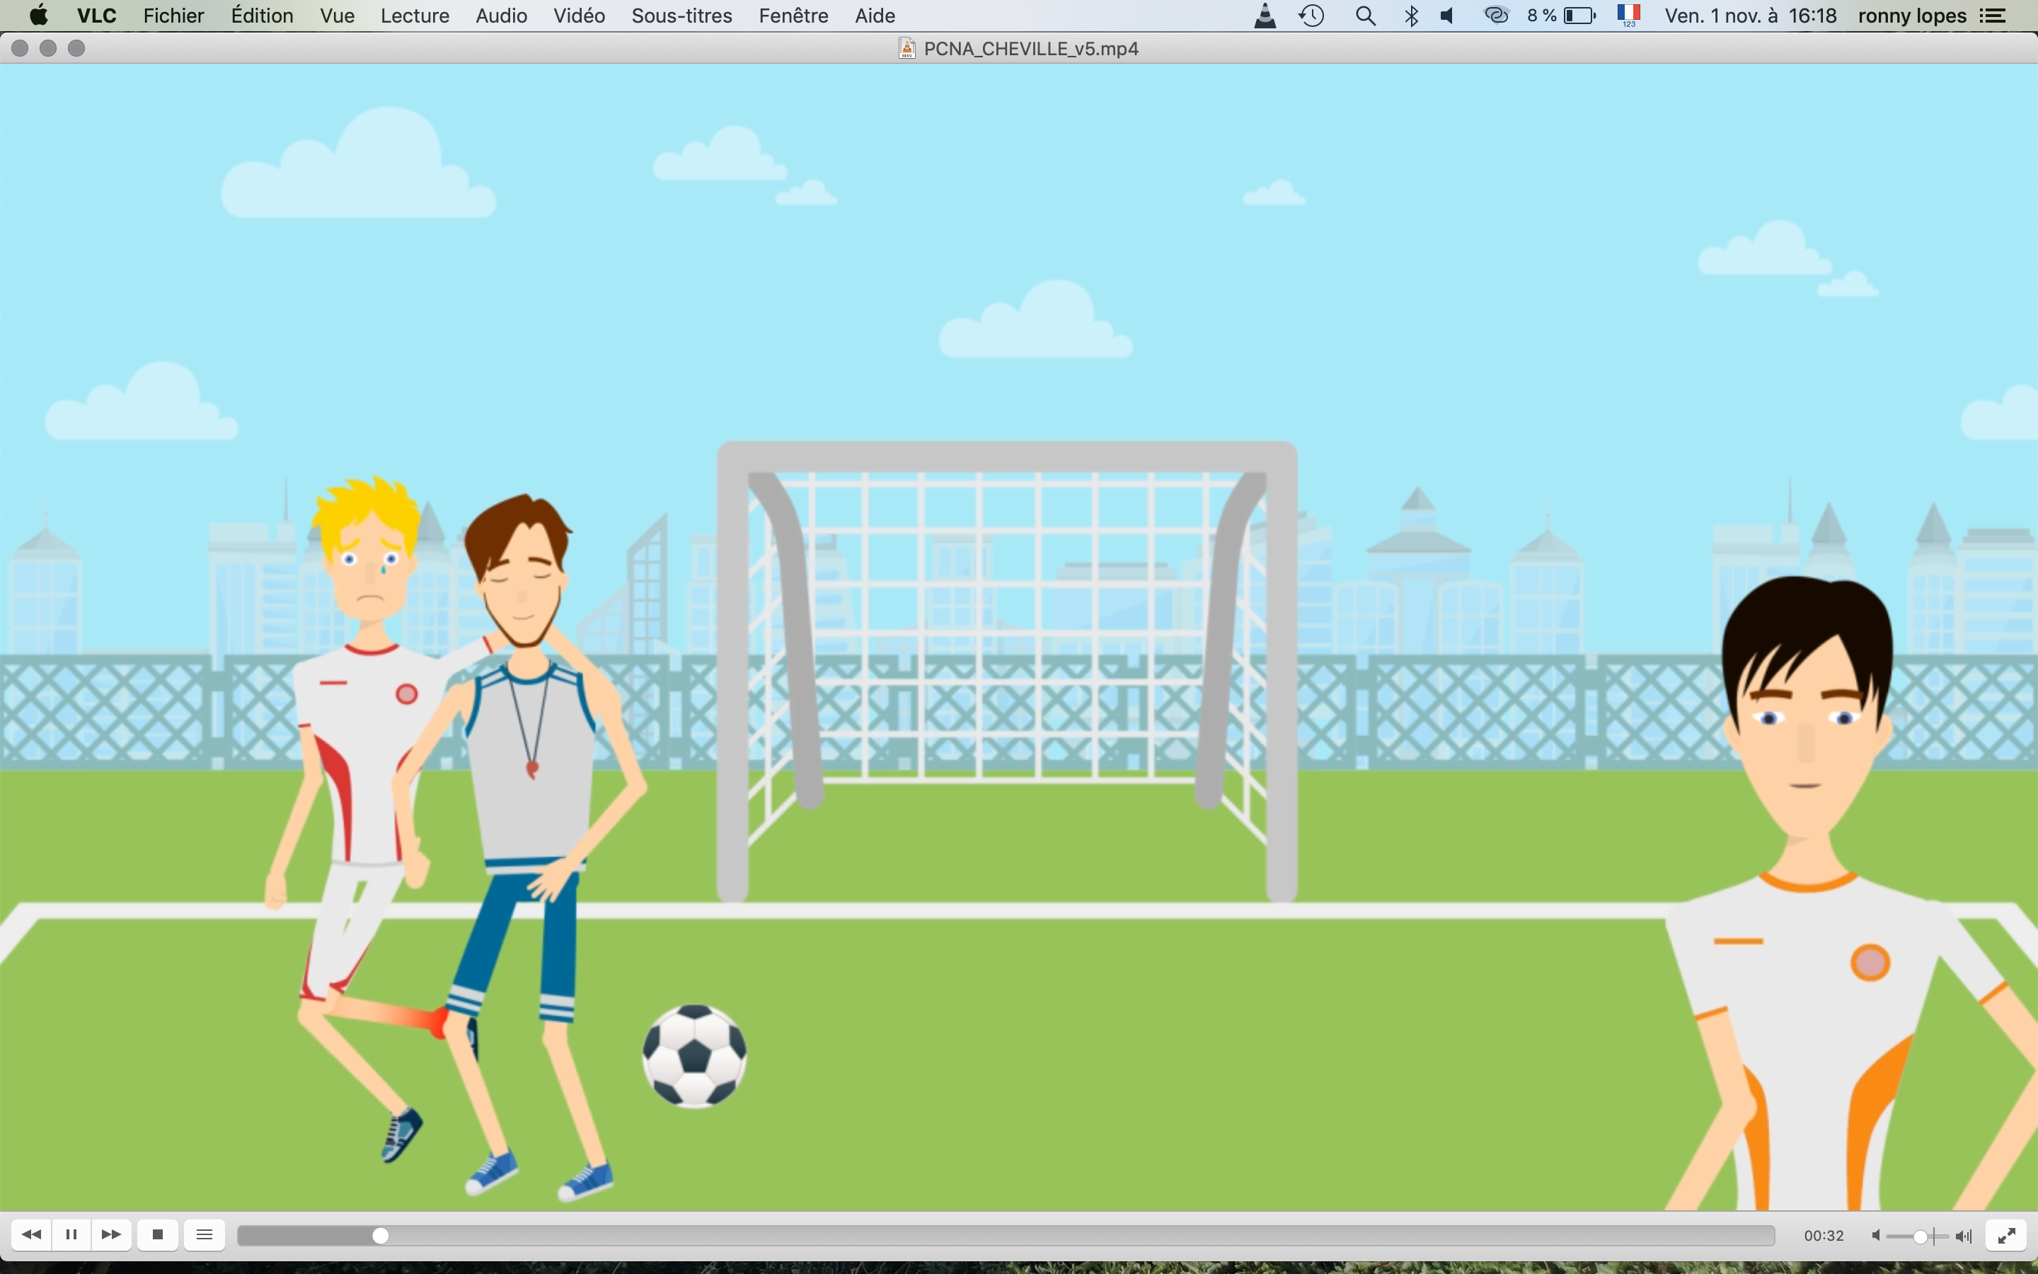The width and height of the screenshot is (2038, 1274).
Task: Click the playback position seek bar
Action: click(1006, 1235)
